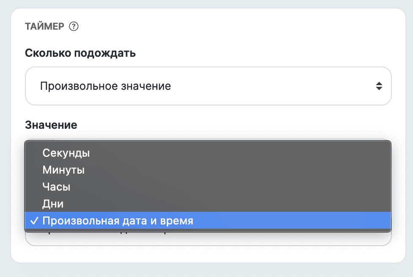Pick Часы in the dropdown list
The height and width of the screenshot is (277, 413).
pyautogui.click(x=56, y=186)
